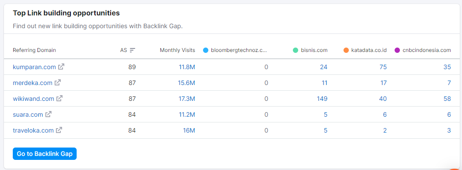Viewport: 462px width, 170px height.
Task: Open external link icon beside wikiwand.com
Action: [59, 98]
